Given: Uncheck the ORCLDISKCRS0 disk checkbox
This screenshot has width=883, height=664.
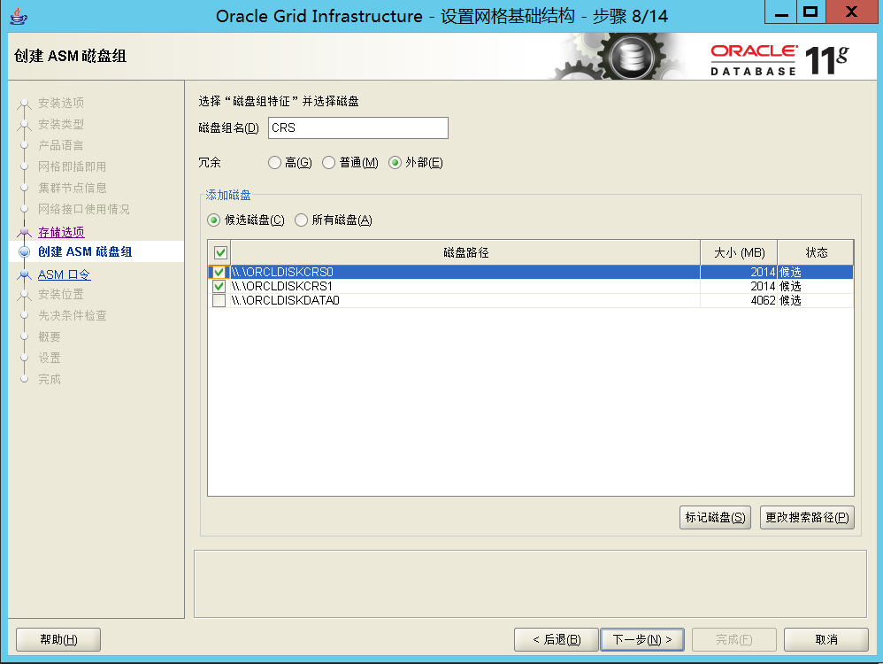Looking at the screenshot, I should 219,273.
